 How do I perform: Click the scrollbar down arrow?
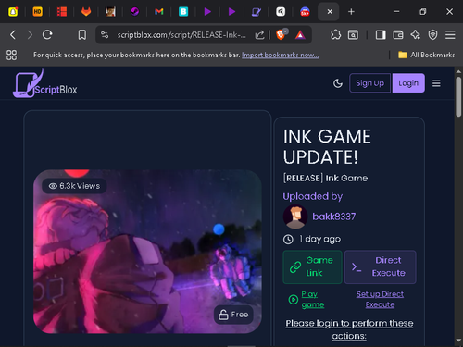pyautogui.click(x=458, y=341)
